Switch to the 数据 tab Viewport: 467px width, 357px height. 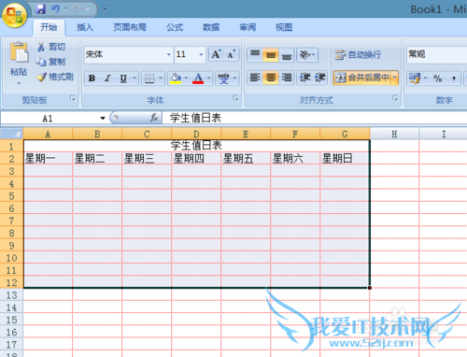(x=211, y=27)
